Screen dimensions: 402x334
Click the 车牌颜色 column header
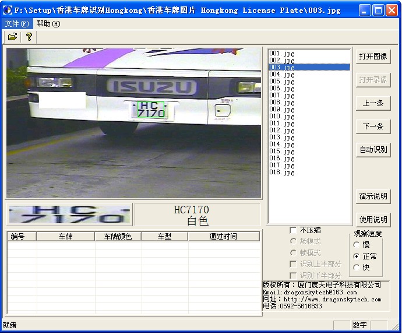pos(118,236)
